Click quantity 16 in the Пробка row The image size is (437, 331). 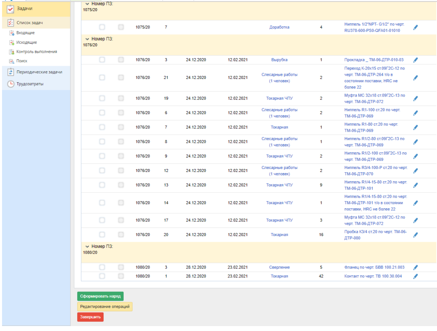321,235
